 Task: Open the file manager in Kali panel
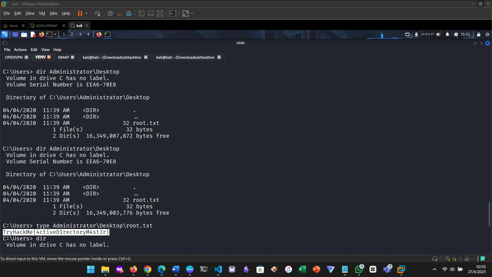(24, 34)
